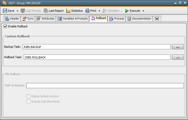Go to the Attributes tab
The width and height of the screenshot is (188, 120).
(45, 19)
